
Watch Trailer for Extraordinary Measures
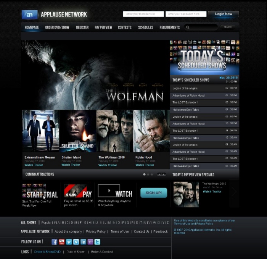tap(34, 165)
